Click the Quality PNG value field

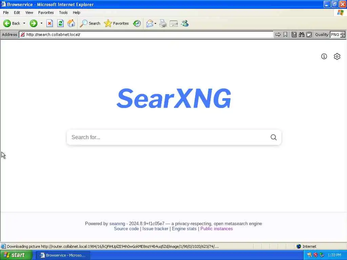click(335, 35)
